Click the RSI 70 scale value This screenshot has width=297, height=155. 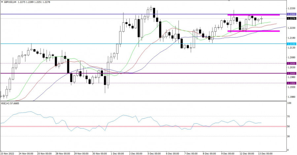[x=289, y=116]
